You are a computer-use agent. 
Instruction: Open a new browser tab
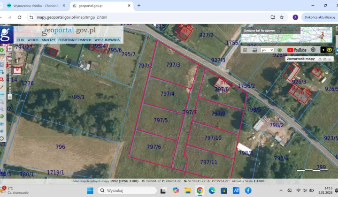point(139,6)
